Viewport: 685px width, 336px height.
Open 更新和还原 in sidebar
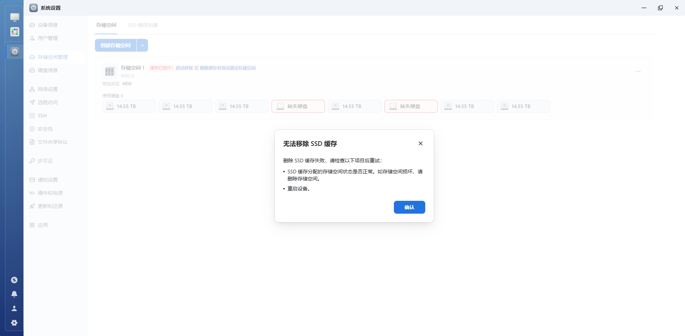tap(55, 206)
